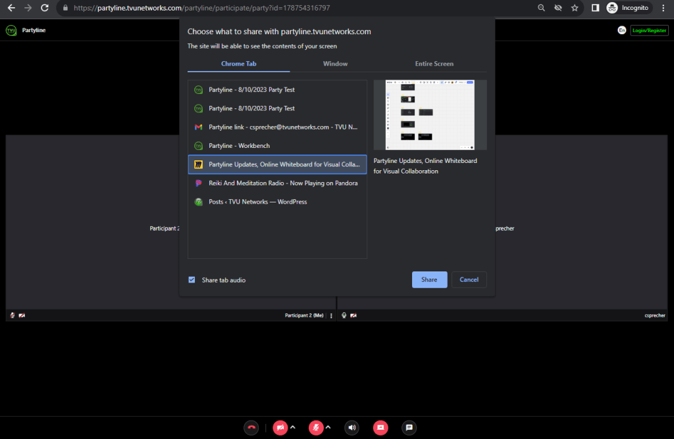Hang up with the red end call button
The image size is (674, 439).
click(x=251, y=427)
